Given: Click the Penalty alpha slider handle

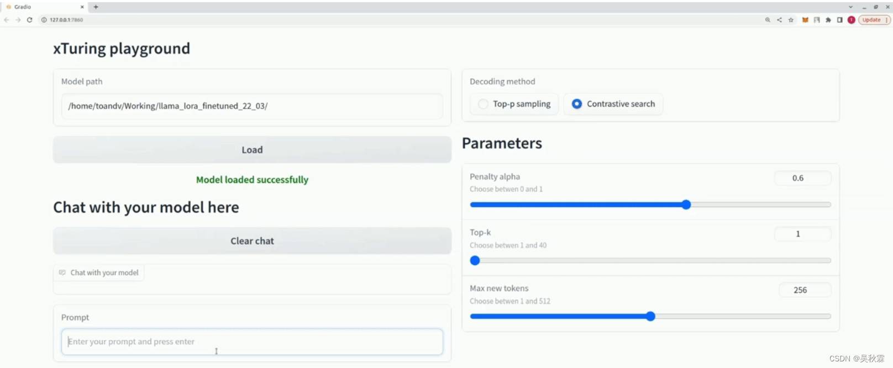Looking at the screenshot, I should (686, 205).
